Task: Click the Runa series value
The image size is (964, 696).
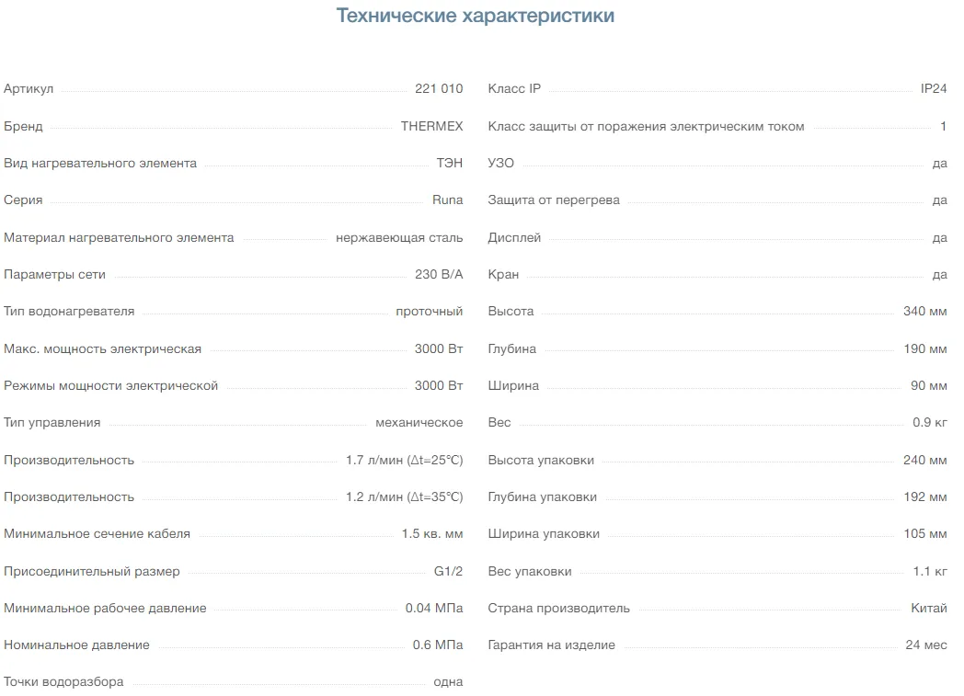Action: [x=447, y=200]
